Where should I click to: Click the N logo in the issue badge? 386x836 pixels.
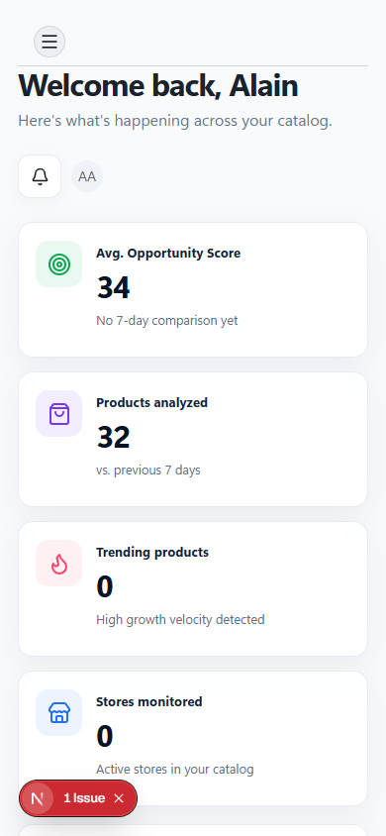(37, 798)
